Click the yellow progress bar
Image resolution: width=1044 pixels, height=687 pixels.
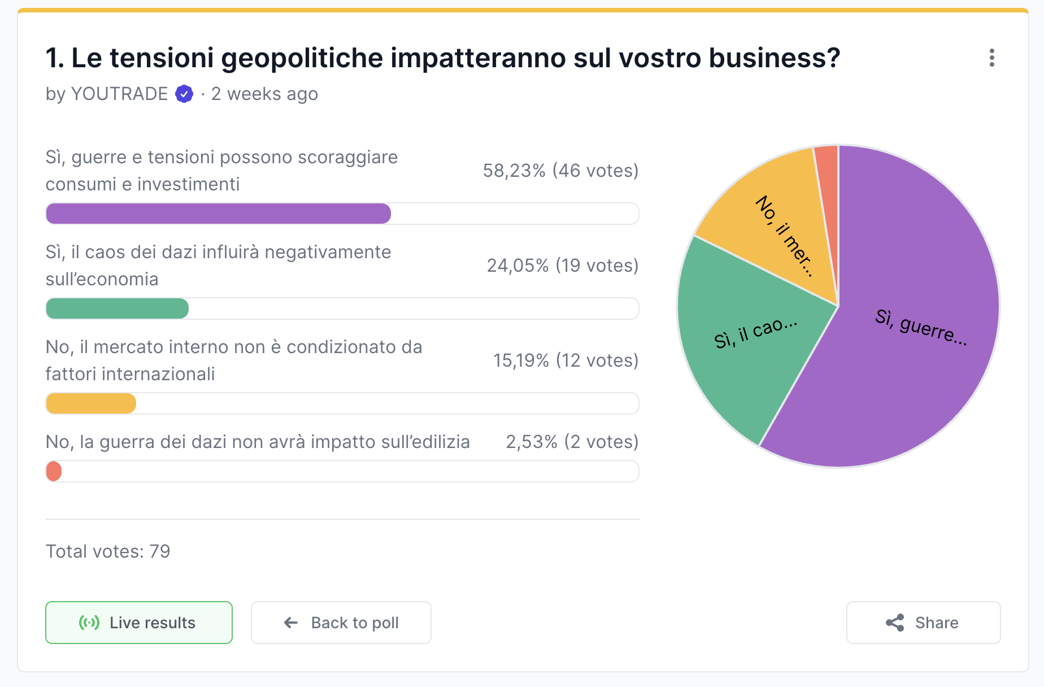point(91,403)
